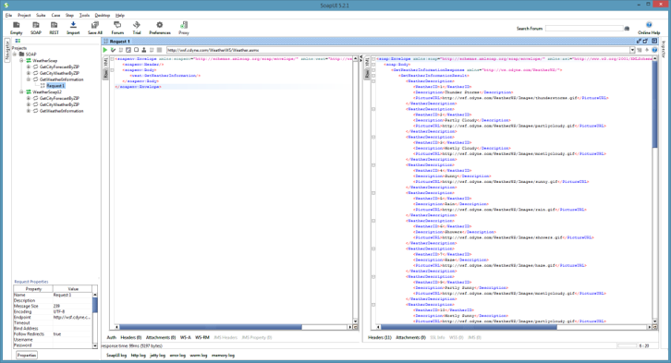
Task: Click the forum search icon beside the field
Action: [627, 29]
